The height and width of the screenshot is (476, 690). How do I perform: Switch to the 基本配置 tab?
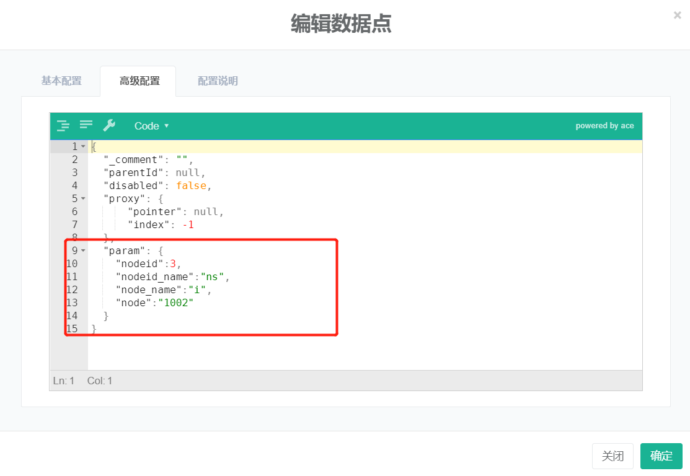click(61, 81)
